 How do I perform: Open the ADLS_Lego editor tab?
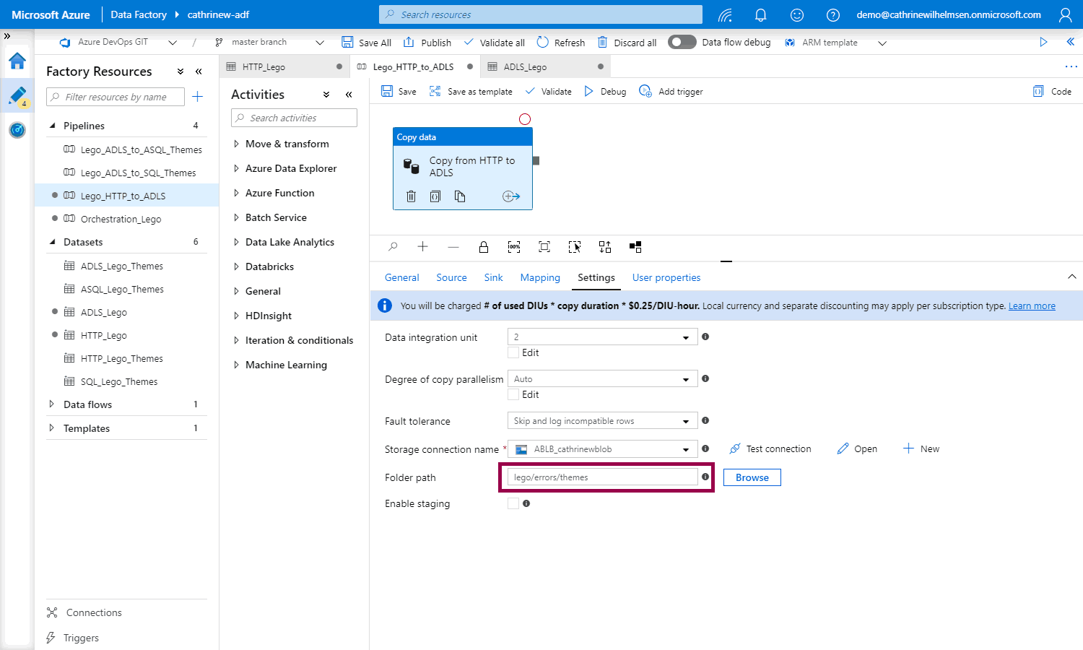525,66
